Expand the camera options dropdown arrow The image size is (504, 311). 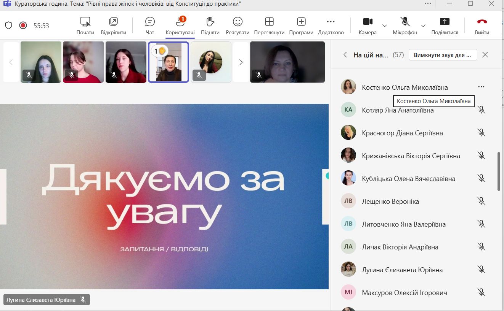(x=384, y=25)
